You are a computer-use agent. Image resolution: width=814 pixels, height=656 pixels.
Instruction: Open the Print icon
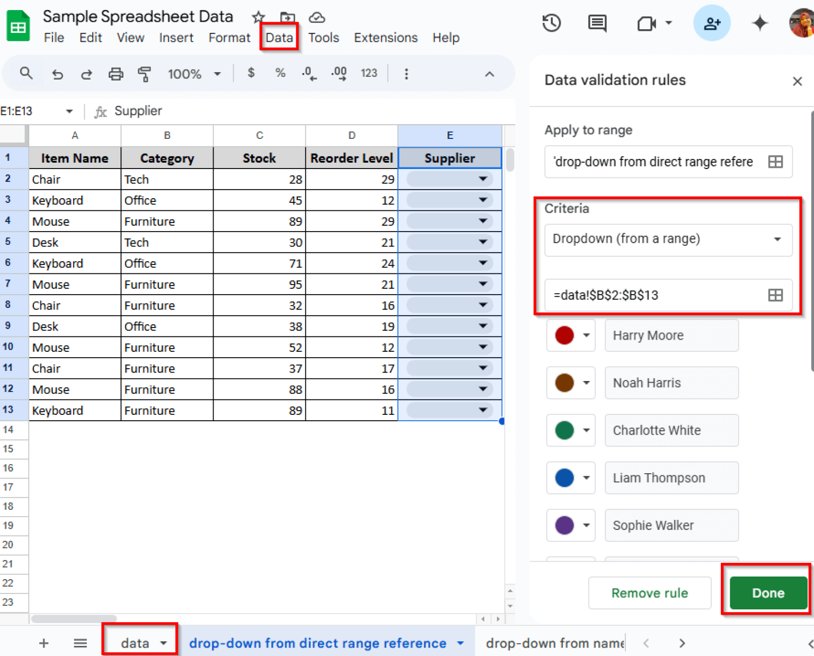116,74
